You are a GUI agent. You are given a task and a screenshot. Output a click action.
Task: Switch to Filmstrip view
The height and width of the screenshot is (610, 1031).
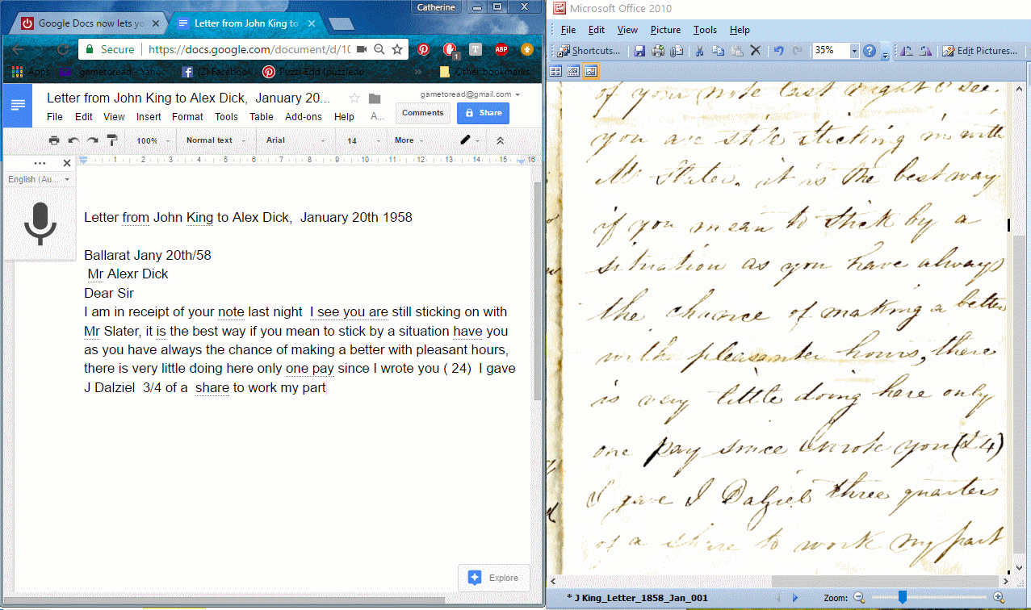pos(573,71)
